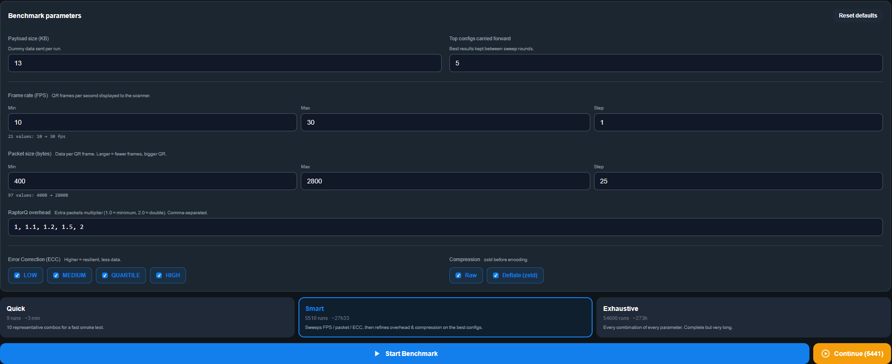892x364 pixels.
Task: Click the 'Benchmark parameters' heading
Action: coord(45,16)
